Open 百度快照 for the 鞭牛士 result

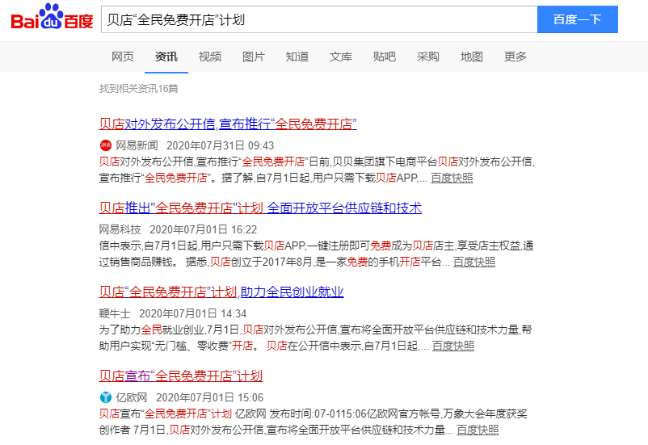pyautogui.click(x=453, y=346)
